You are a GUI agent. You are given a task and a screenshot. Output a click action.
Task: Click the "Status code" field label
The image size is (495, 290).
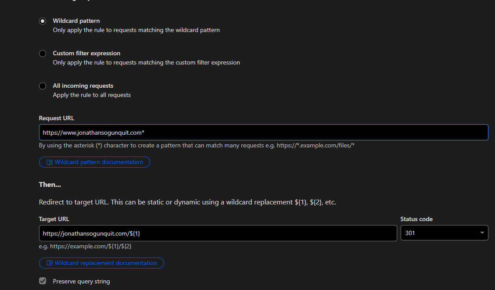(x=416, y=219)
